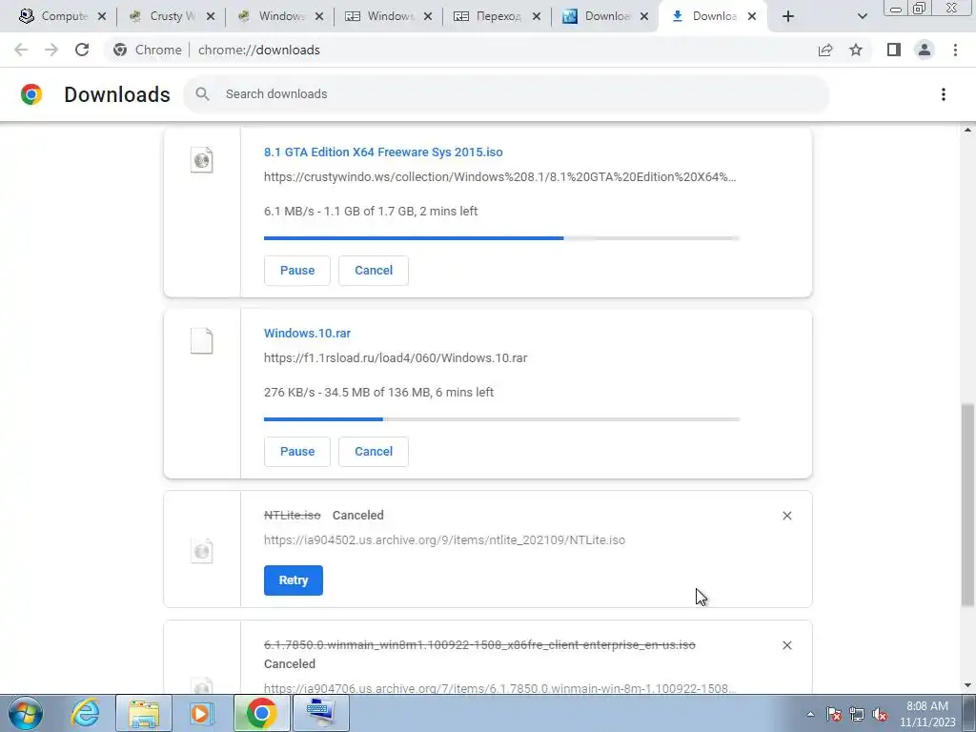Click the Windows.10.rar download progress bar
The width and height of the screenshot is (976, 732).
501,419
